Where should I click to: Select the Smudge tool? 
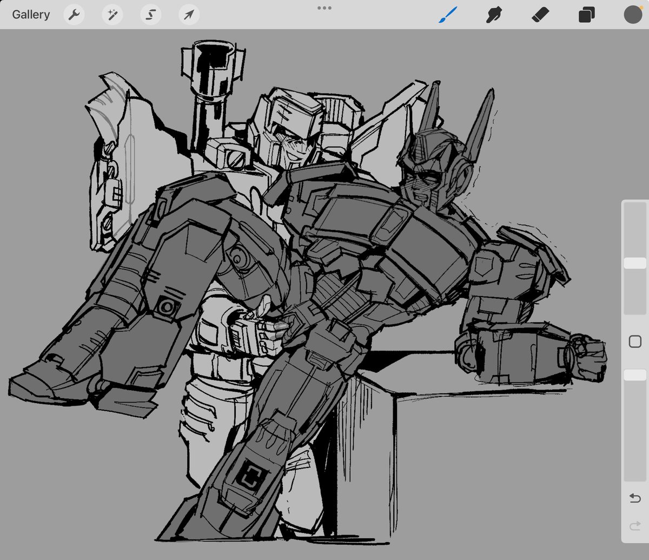tap(494, 15)
